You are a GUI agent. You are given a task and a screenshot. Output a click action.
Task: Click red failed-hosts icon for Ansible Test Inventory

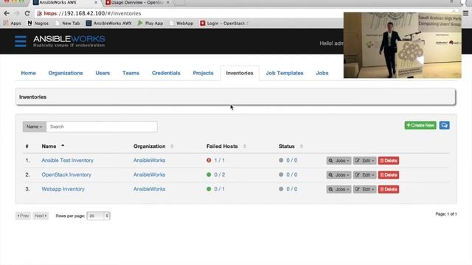[x=209, y=160]
